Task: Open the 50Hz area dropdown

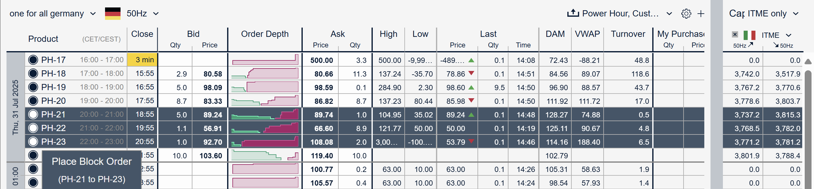Action: (143, 14)
